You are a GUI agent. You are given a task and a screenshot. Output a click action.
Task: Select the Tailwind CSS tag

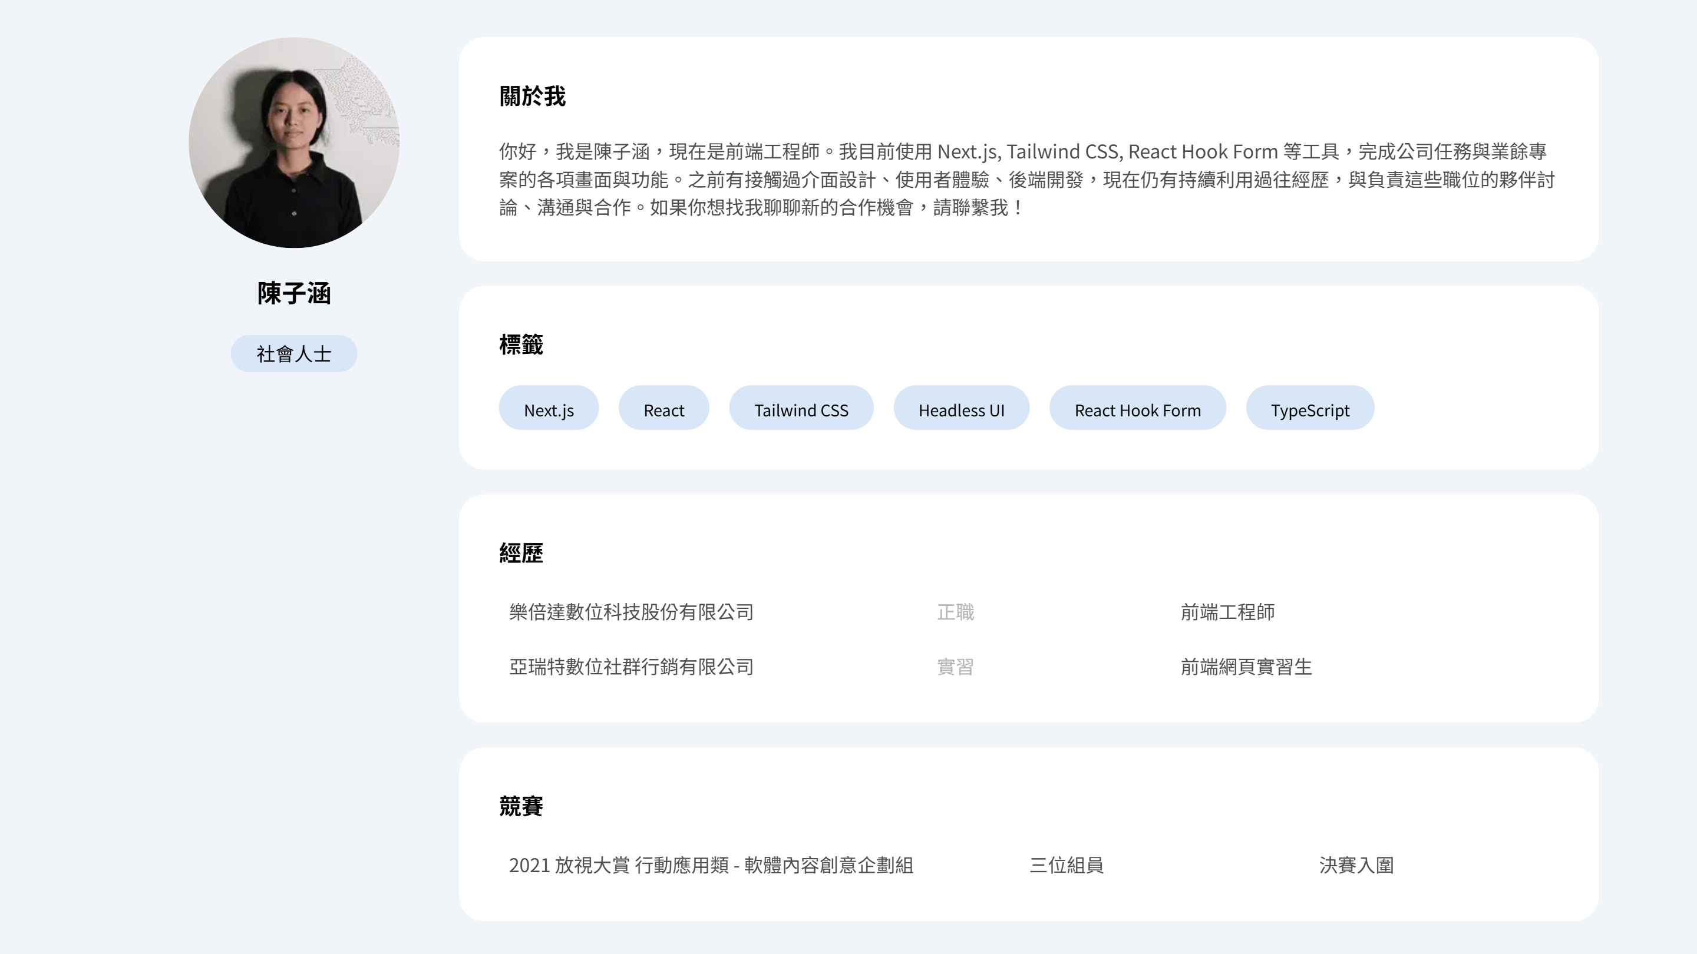[801, 408]
